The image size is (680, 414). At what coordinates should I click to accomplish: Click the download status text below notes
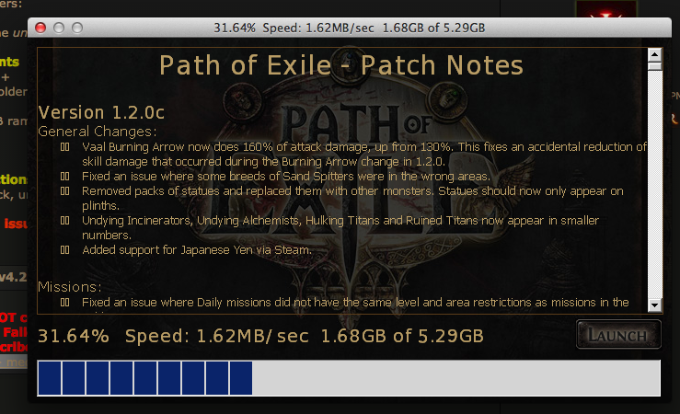260,336
